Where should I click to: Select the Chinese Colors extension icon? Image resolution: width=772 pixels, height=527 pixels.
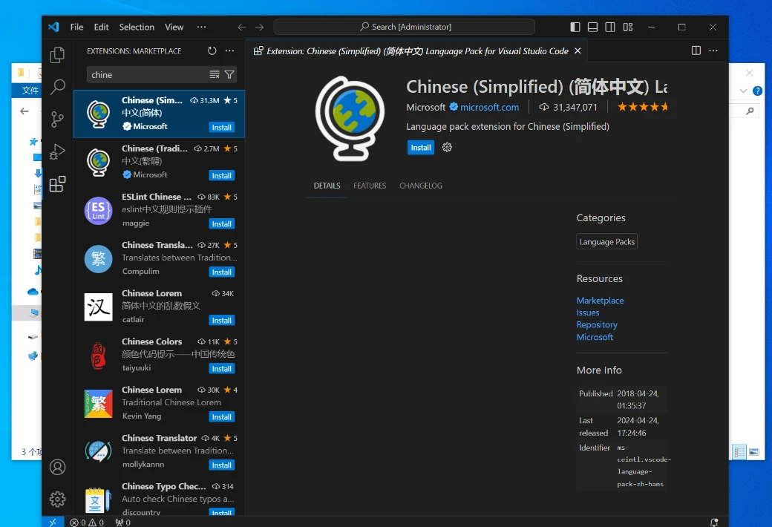(x=98, y=355)
